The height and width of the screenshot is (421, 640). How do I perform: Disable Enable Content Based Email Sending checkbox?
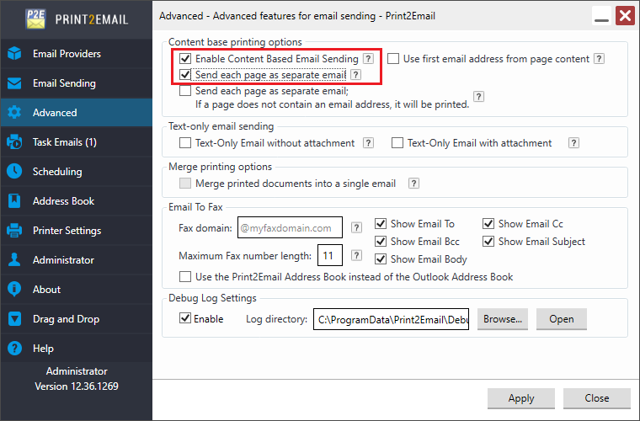click(x=185, y=59)
